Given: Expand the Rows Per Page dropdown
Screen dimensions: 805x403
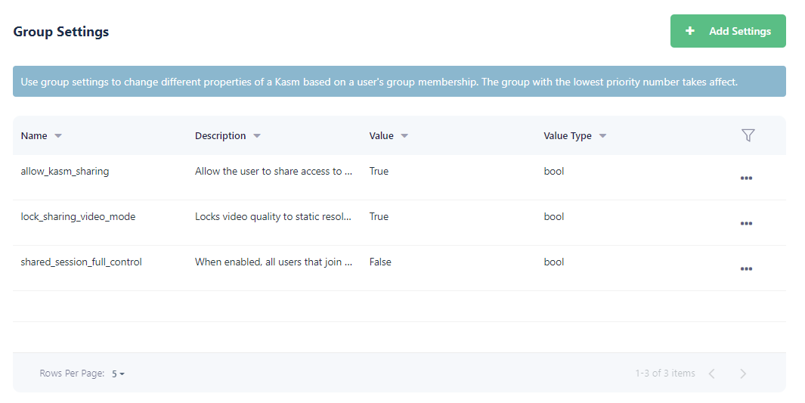Looking at the screenshot, I should click(x=118, y=374).
